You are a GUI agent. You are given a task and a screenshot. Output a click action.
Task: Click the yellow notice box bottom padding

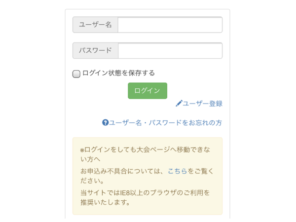(x=148, y=211)
